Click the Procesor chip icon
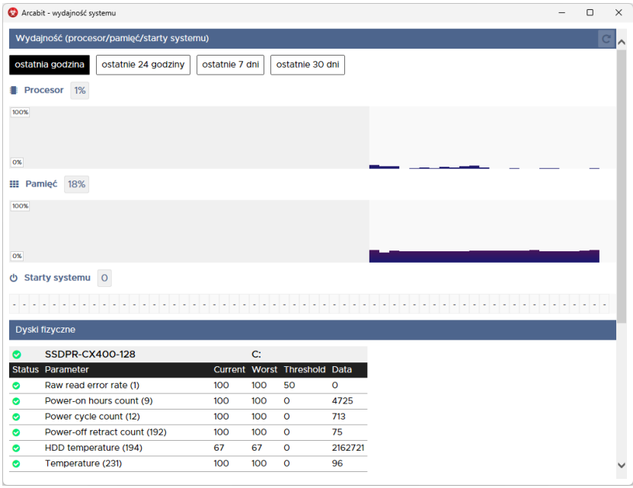Image resolution: width=633 pixels, height=488 pixels. pos(14,90)
